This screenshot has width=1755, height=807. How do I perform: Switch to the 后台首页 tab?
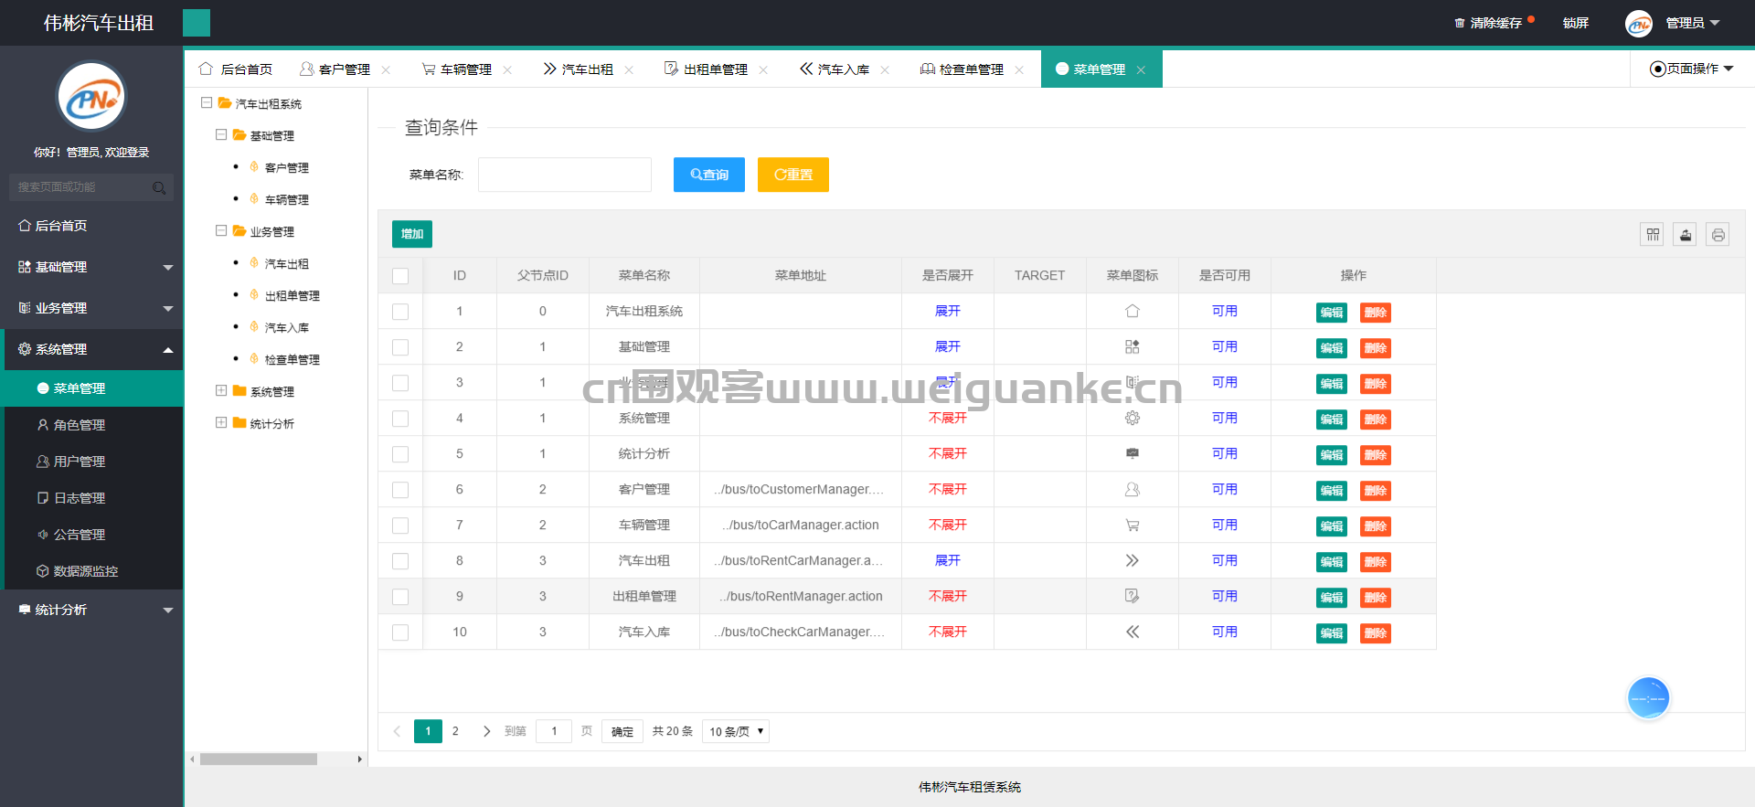point(236,69)
